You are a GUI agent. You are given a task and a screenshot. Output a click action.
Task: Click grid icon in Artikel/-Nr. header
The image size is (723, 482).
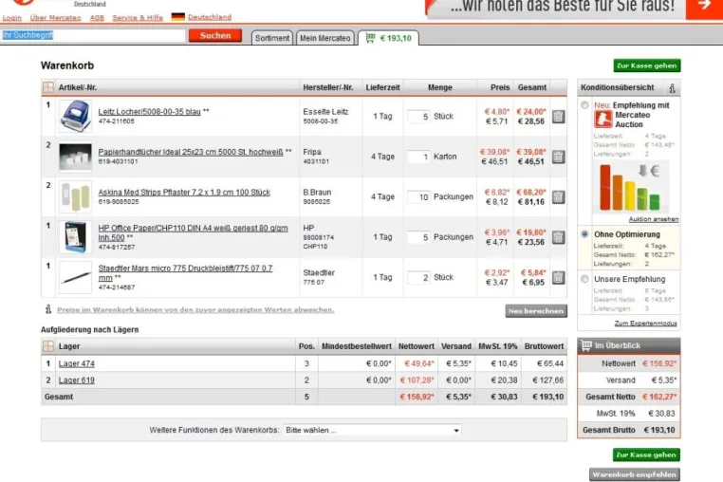[48, 87]
